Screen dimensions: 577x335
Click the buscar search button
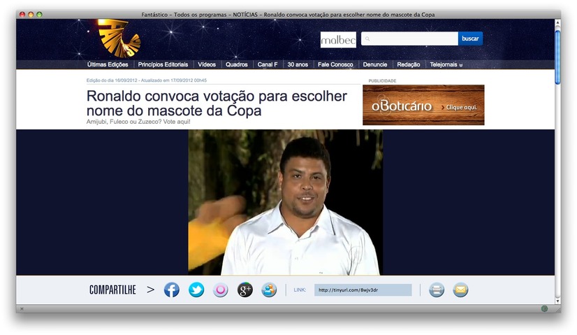[x=470, y=38]
